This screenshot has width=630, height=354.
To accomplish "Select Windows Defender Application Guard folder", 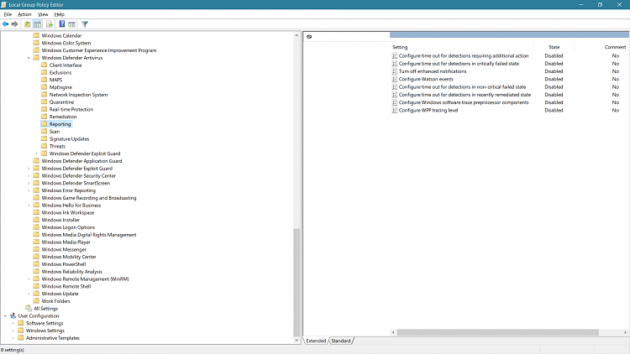I will pyautogui.click(x=81, y=161).
